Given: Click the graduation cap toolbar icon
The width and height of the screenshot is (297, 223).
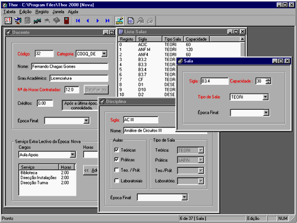Looking at the screenshot, I should [47, 21].
